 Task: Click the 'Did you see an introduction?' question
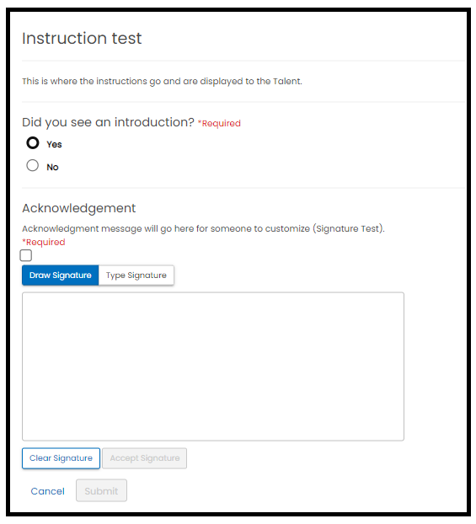pos(108,122)
